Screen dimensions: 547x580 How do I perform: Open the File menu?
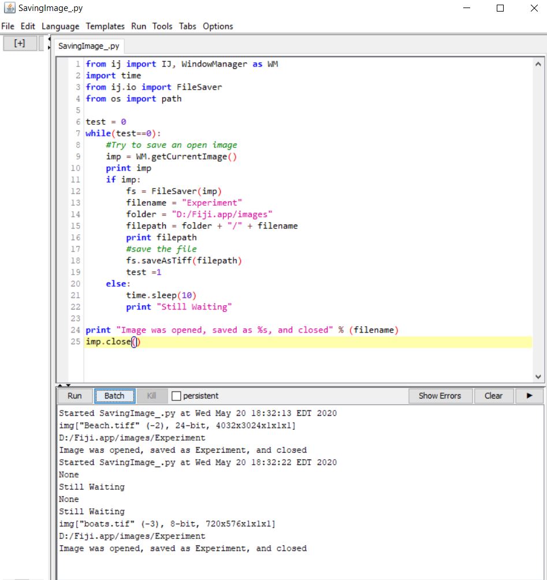point(8,26)
